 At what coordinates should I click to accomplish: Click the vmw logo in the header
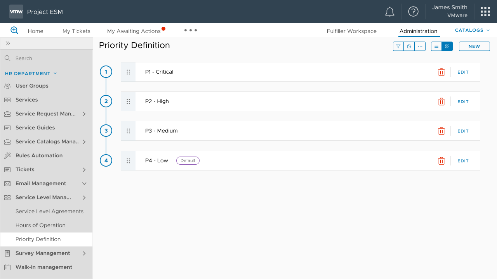click(16, 12)
